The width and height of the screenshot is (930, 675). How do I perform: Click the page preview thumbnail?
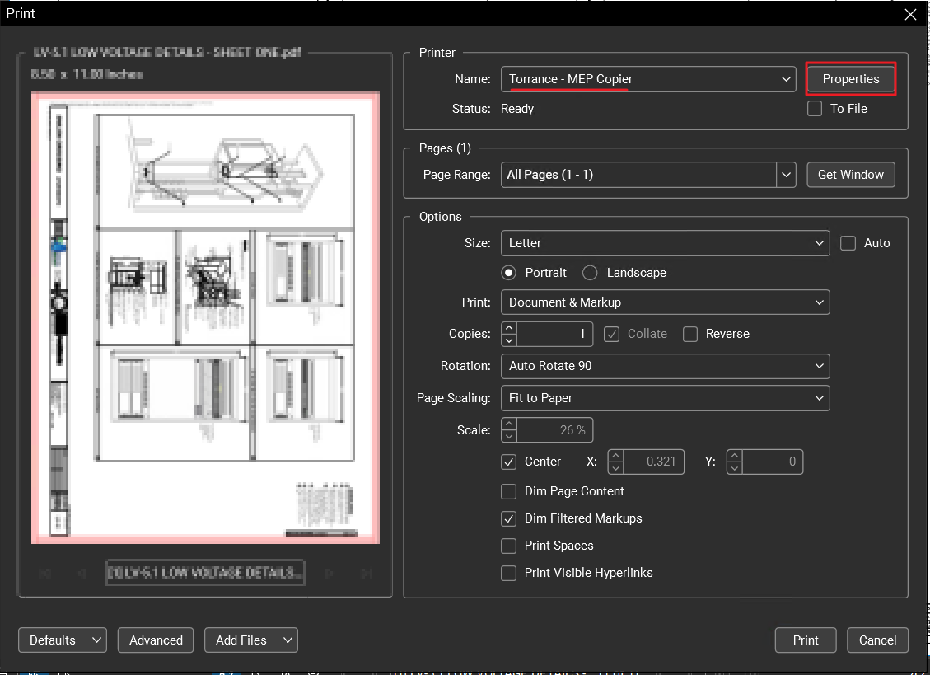[x=205, y=318]
